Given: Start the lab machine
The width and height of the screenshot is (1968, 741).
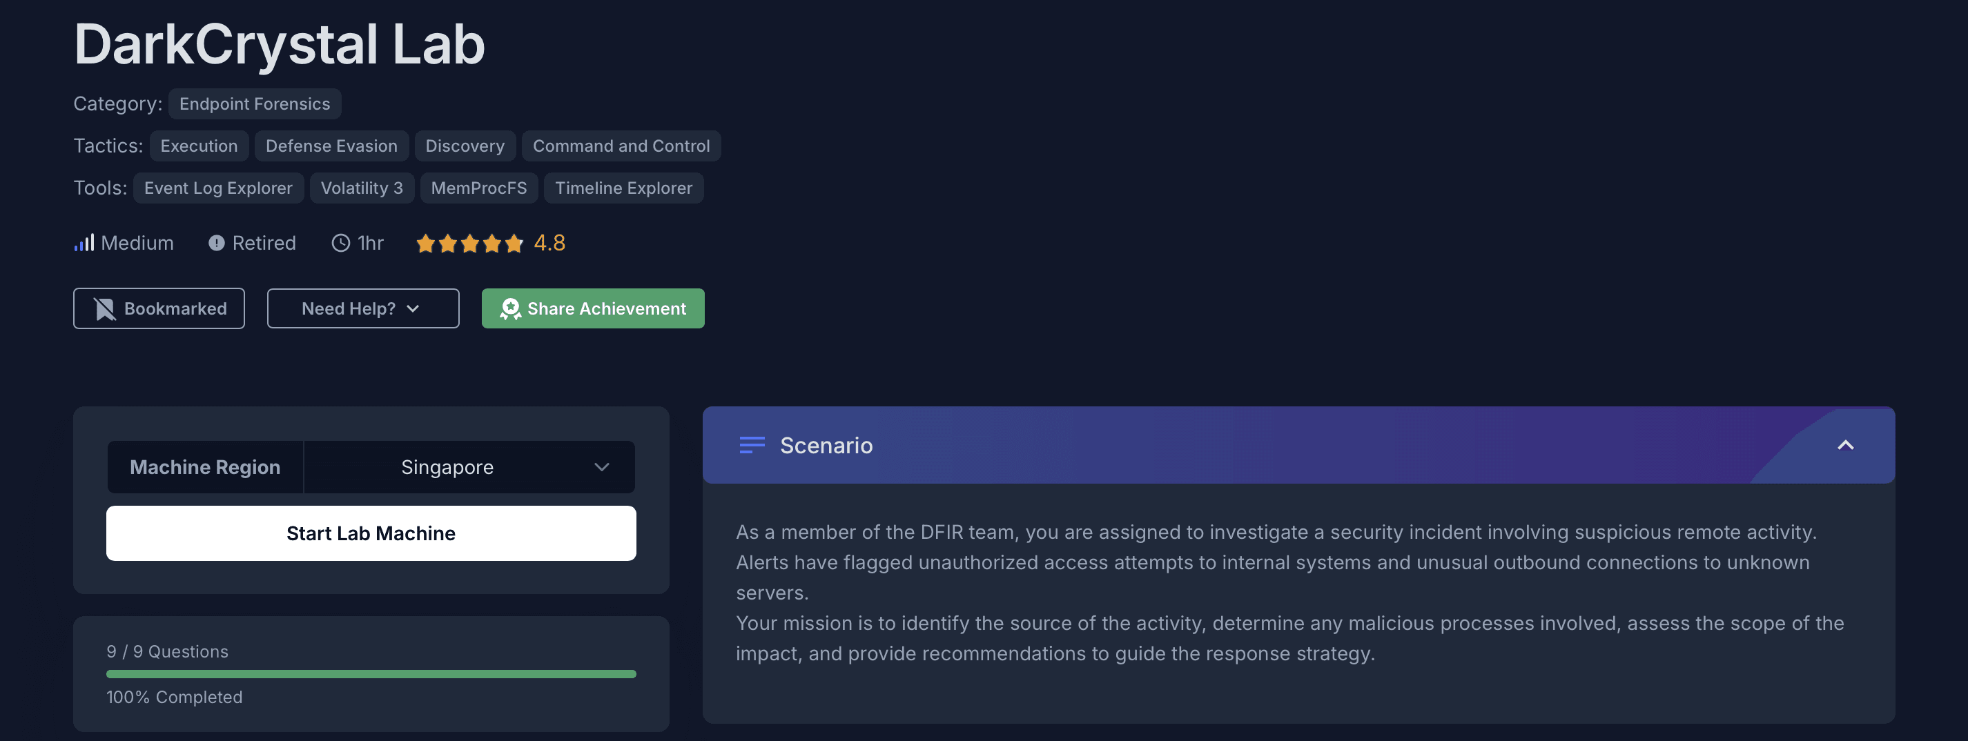Looking at the screenshot, I should tap(371, 533).
